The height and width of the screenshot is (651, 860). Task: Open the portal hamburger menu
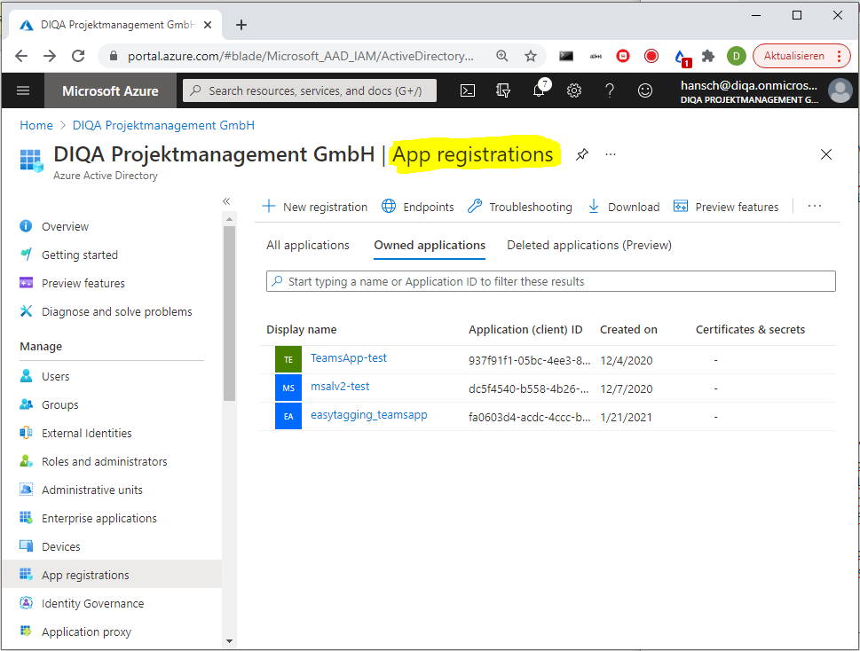[23, 90]
